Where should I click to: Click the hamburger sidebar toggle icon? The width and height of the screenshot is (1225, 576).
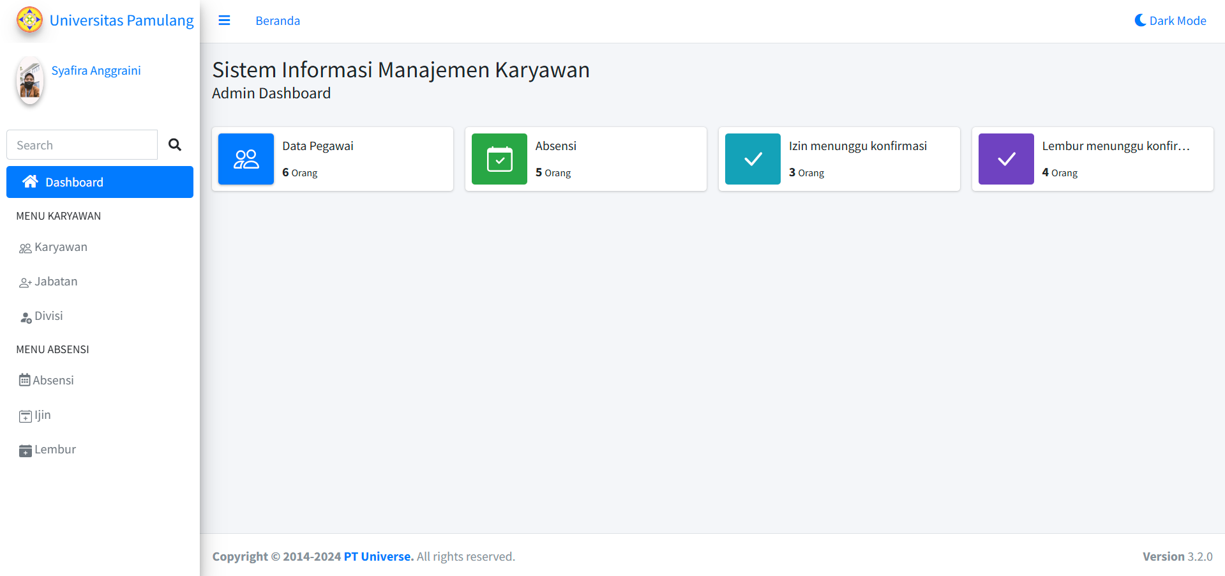pyautogui.click(x=224, y=20)
